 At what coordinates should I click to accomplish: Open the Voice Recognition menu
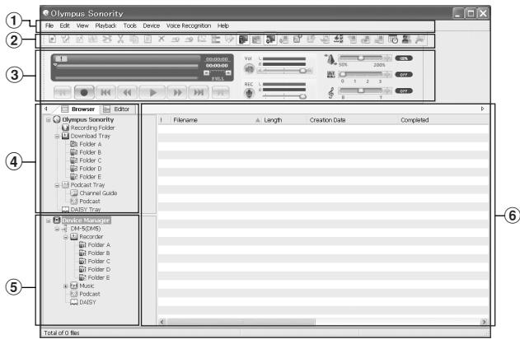189,26
